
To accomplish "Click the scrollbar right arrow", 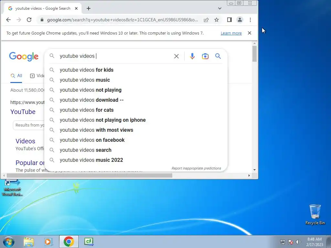I will (x=249, y=175).
